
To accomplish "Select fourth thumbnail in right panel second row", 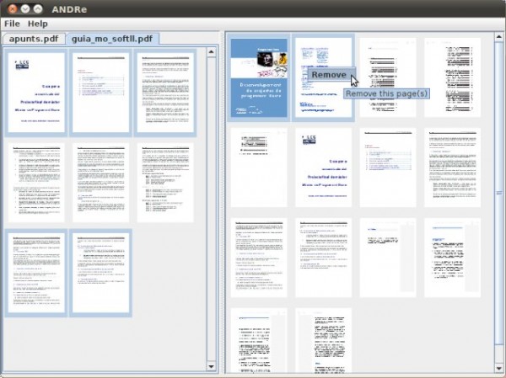I will [452, 168].
